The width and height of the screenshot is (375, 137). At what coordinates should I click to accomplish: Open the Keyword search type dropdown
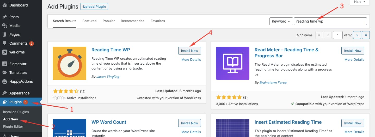[281, 21]
